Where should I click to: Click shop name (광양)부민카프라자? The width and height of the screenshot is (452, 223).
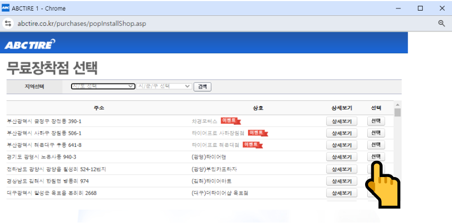point(214,169)
